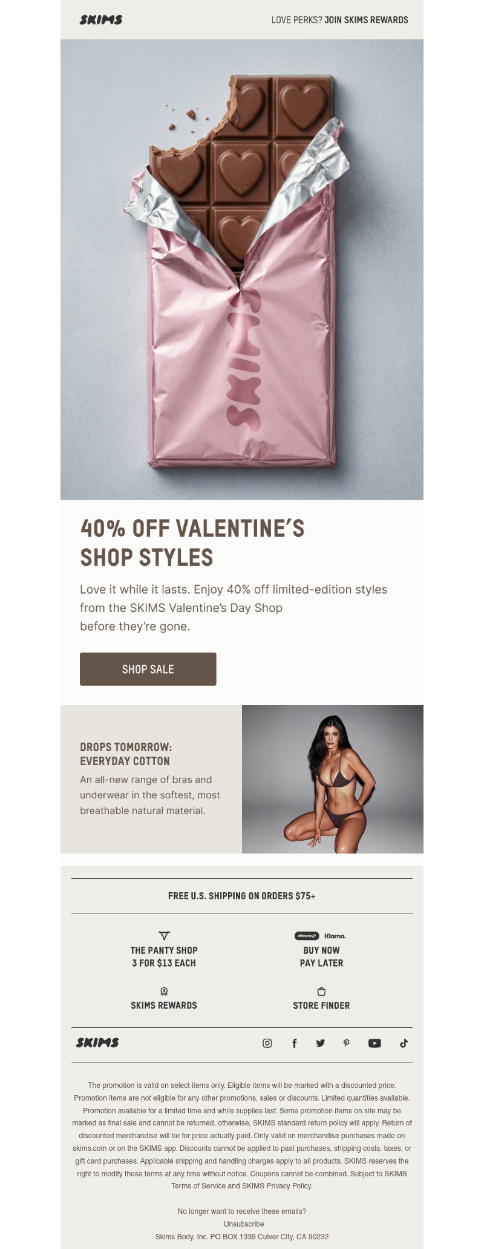
Task: Click Free U.S. Shipping banner text
Action: pos(242,896)
